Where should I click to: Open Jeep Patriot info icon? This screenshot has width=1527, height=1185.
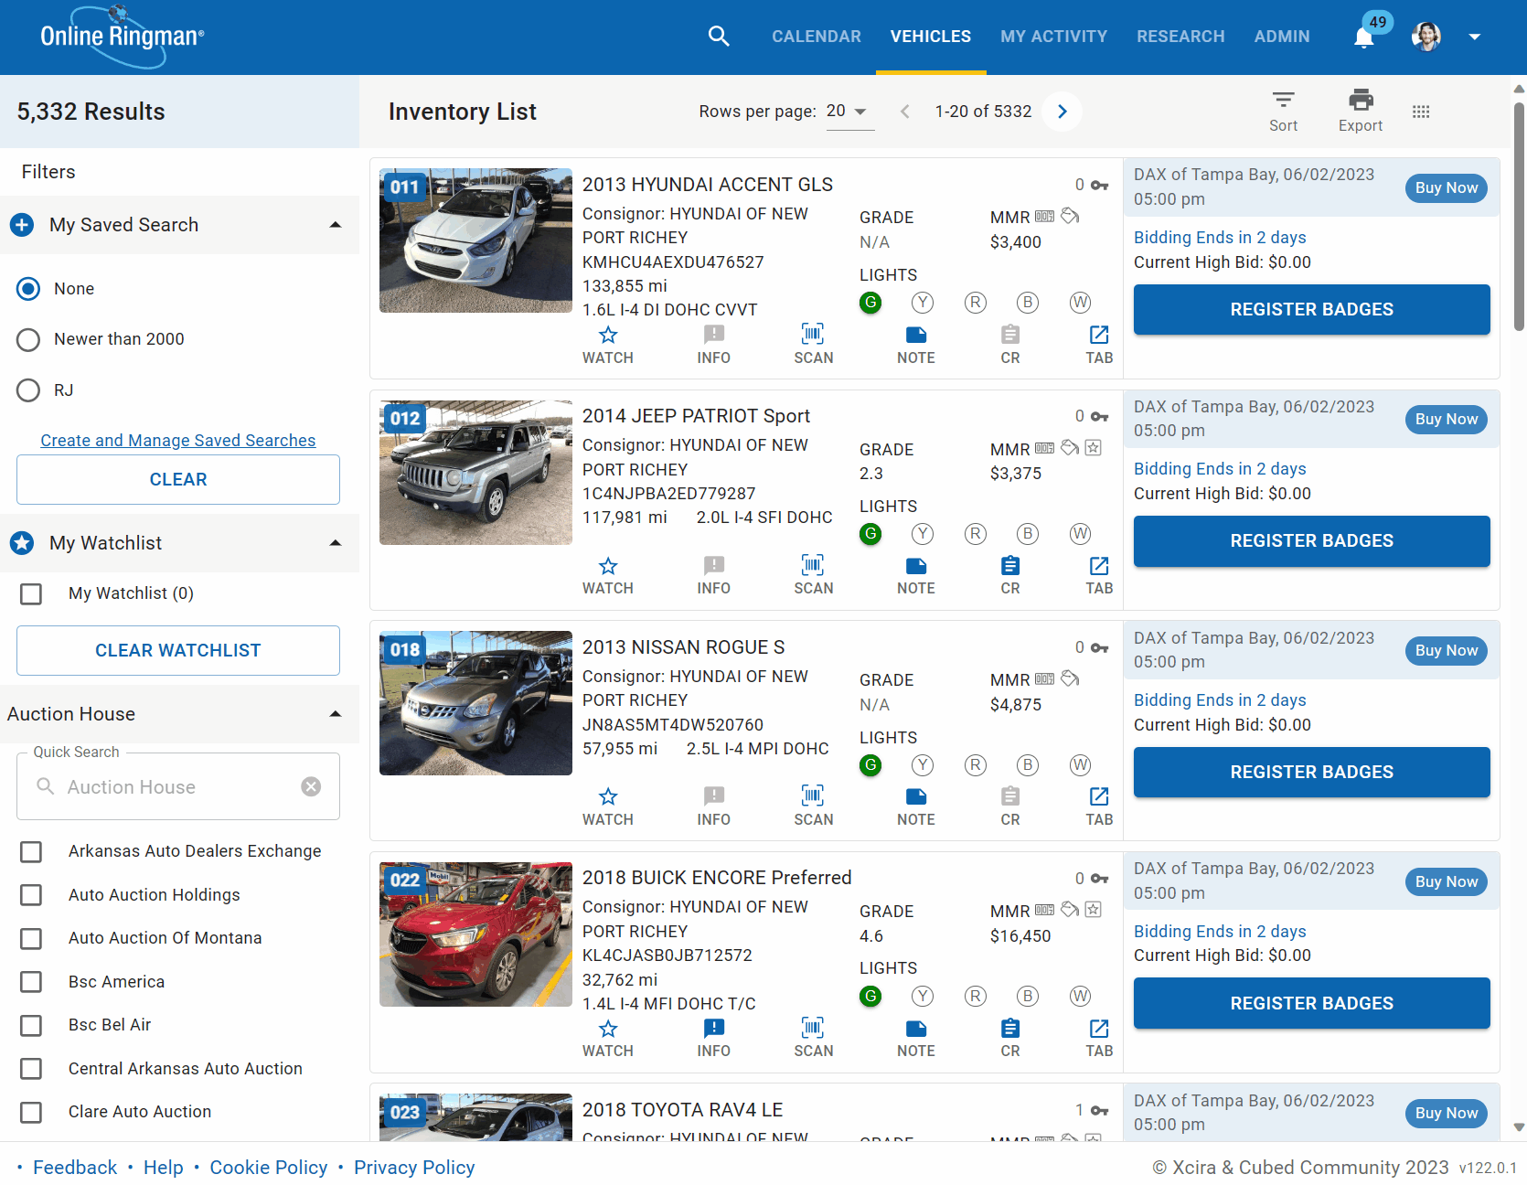click(x=713, y=576)
